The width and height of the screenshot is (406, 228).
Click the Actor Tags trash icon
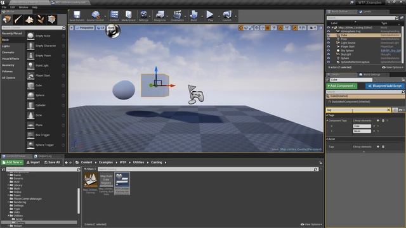click(383, 146)
